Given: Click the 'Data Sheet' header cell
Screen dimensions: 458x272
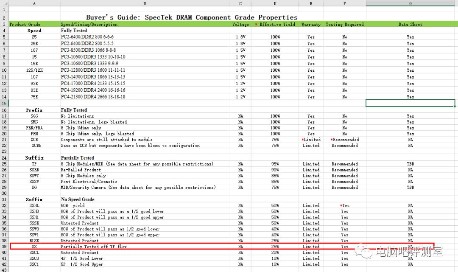Looking at the screenshot, I should 411,24.
